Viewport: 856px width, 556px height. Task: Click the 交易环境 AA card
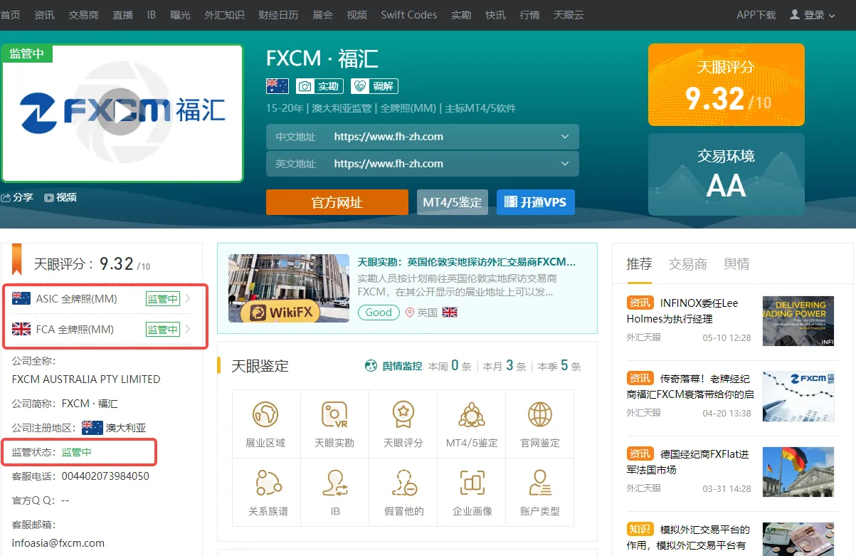coord(726,174)
